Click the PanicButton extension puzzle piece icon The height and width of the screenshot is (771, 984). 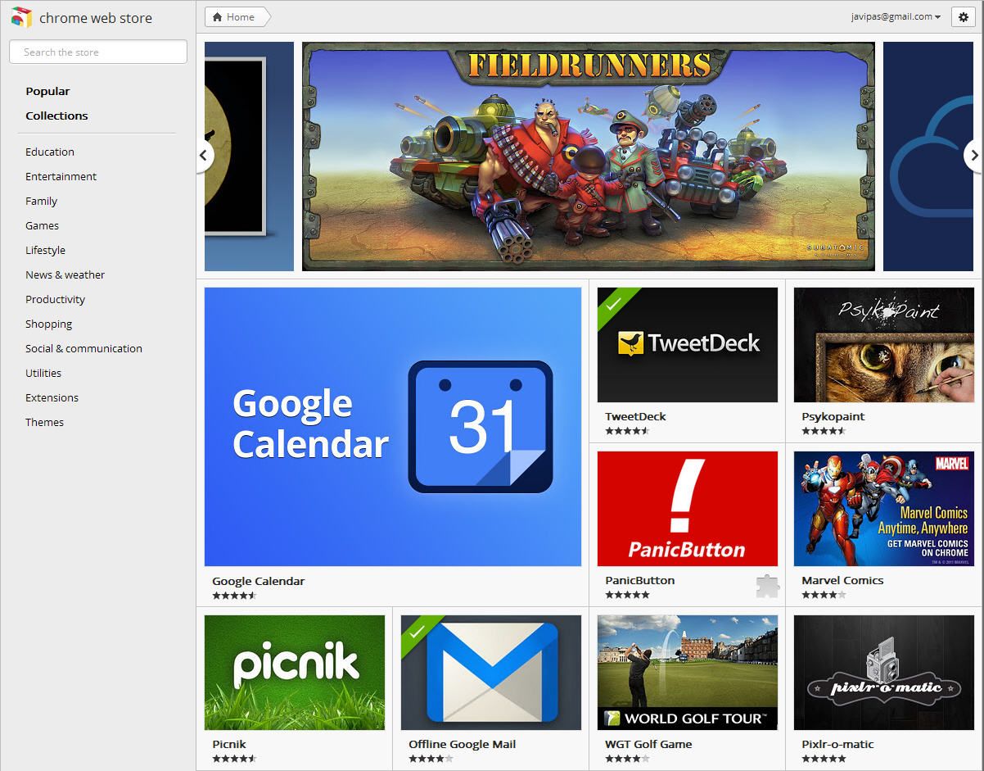coord(767,586)
